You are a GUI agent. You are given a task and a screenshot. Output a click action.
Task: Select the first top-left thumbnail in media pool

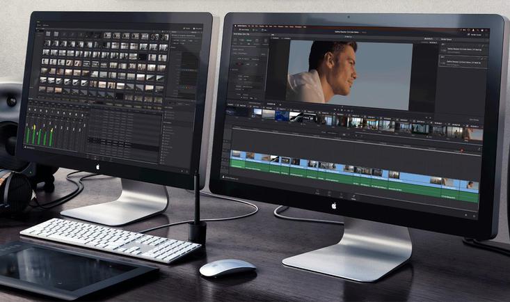48,33
